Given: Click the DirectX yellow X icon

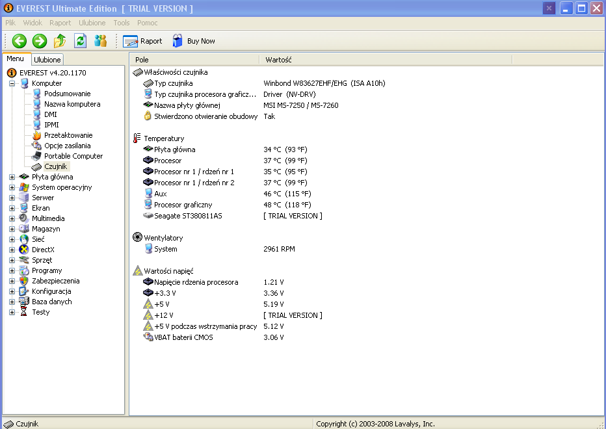Looking at the screenshot, I should [24, 250].
